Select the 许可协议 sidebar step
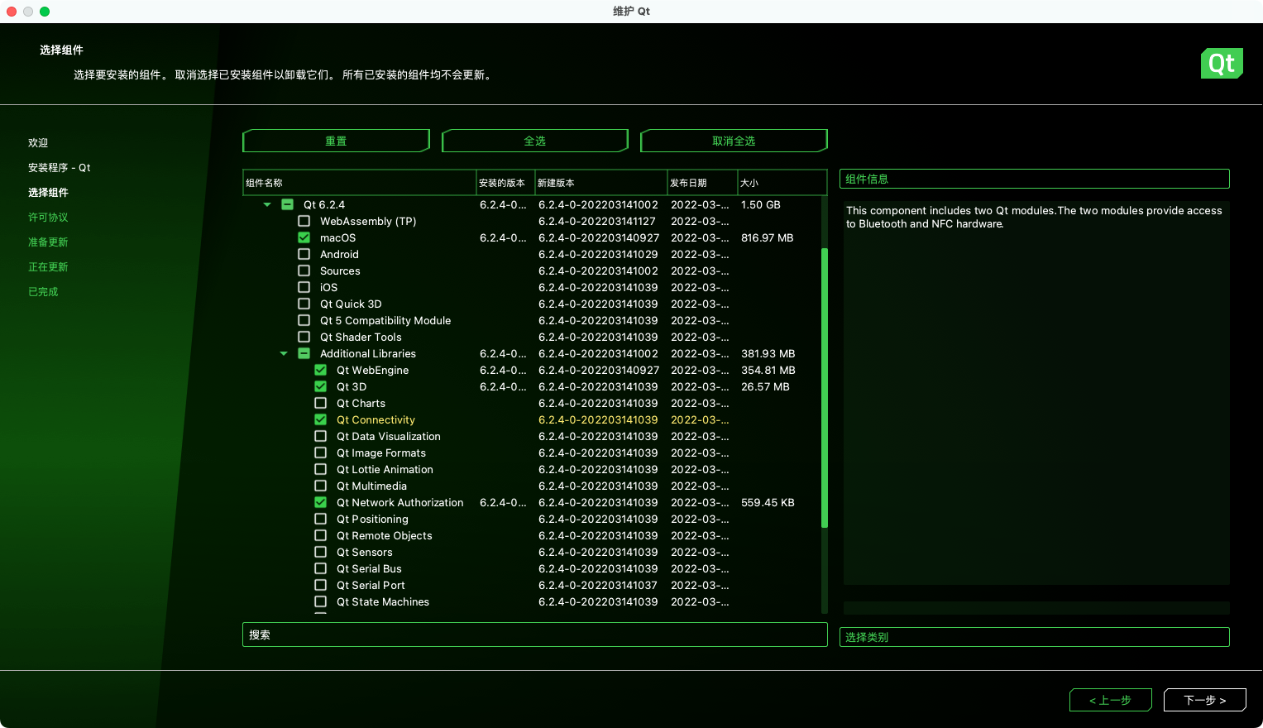The width and height of the screenshot is (1263, 728). click(48, 217)
